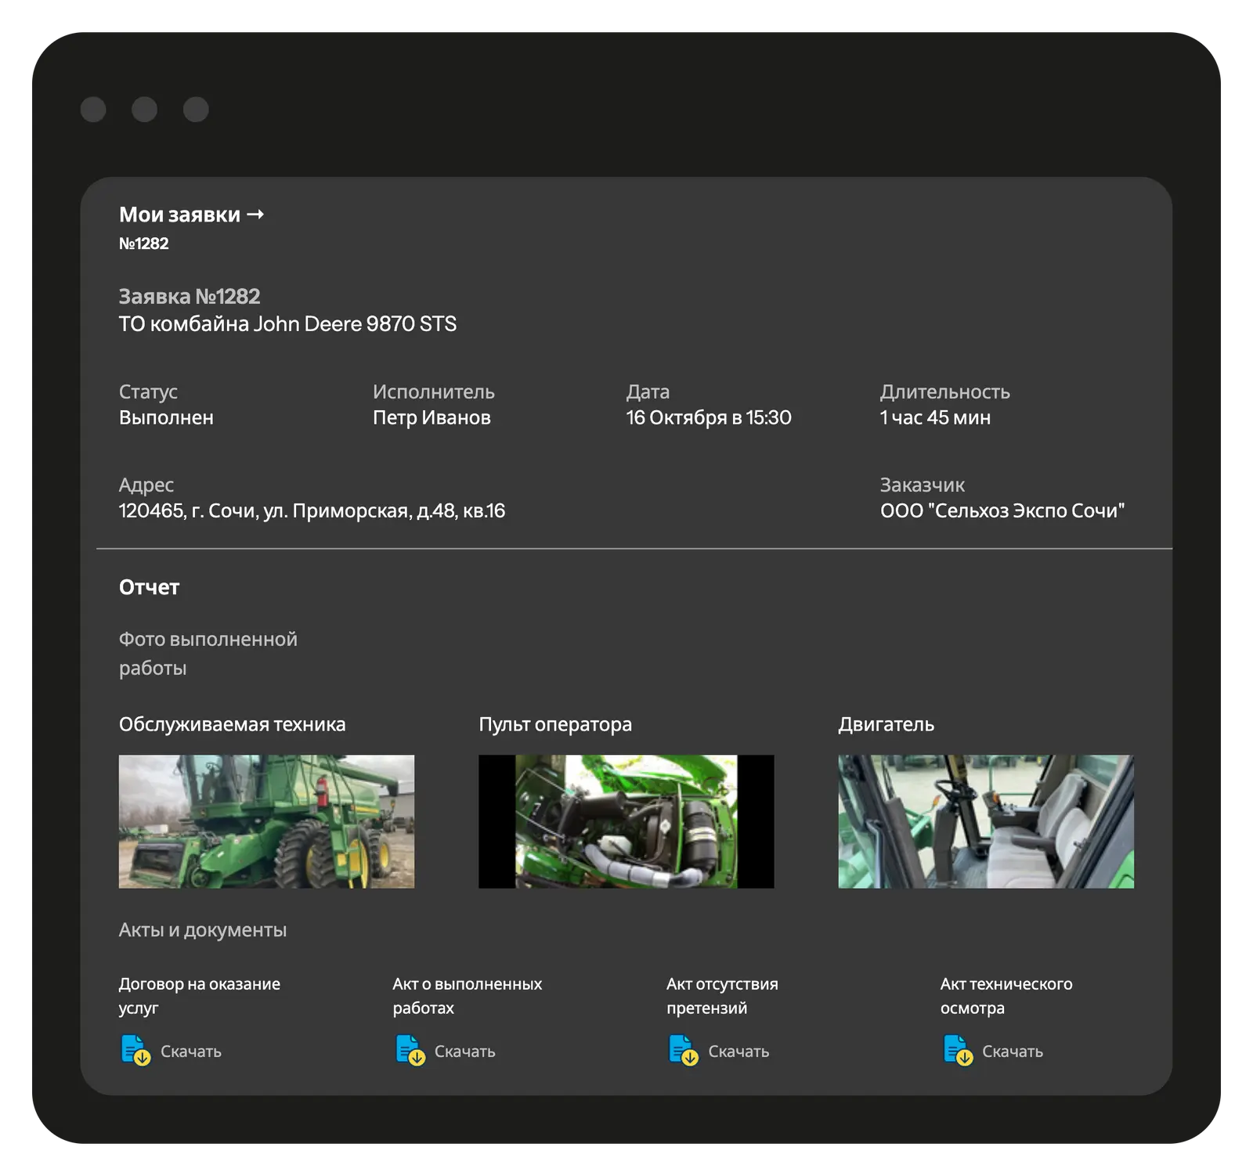Open the Пульт оператора photo
Viewport: 1253px width, 1176px height.
(x=626, y=821)
